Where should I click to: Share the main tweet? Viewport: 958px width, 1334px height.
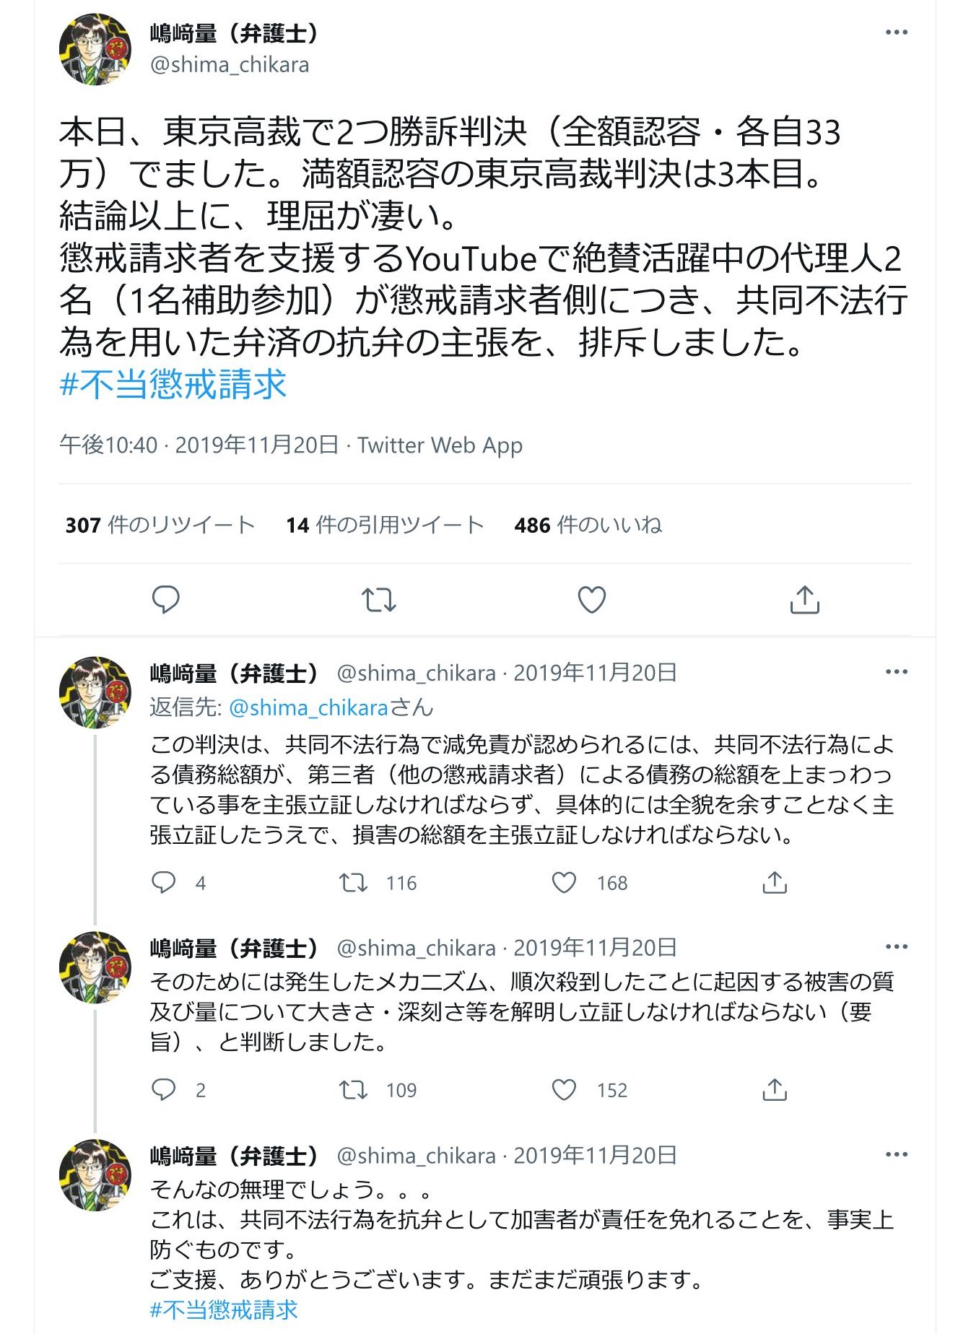pyautogui.click(x=804, y=599)
